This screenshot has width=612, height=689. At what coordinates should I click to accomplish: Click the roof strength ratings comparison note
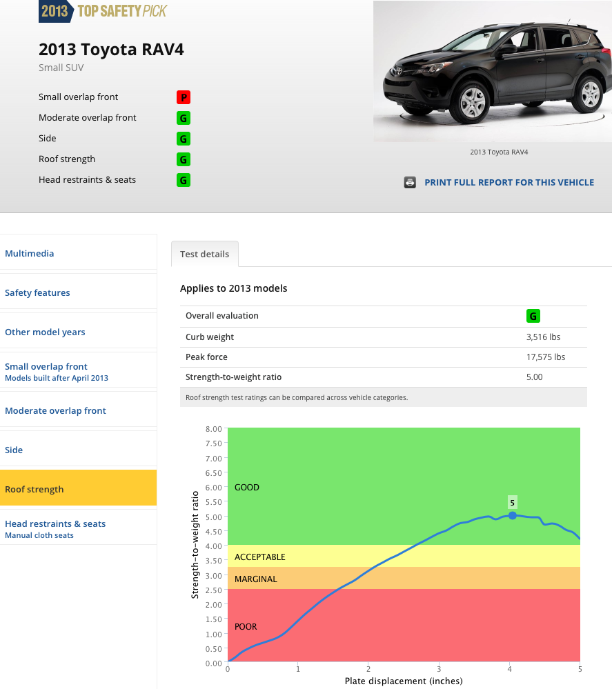[297, 397]
